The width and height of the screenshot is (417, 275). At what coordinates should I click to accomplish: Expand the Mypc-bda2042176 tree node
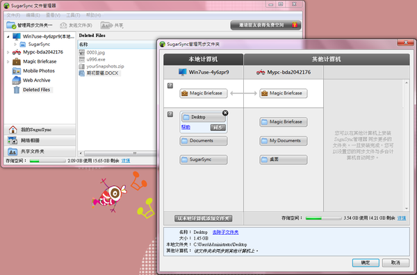point(8,52)
